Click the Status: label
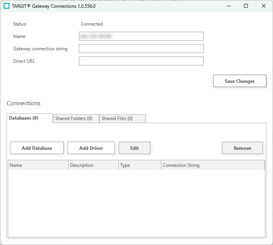 [20, 24]
